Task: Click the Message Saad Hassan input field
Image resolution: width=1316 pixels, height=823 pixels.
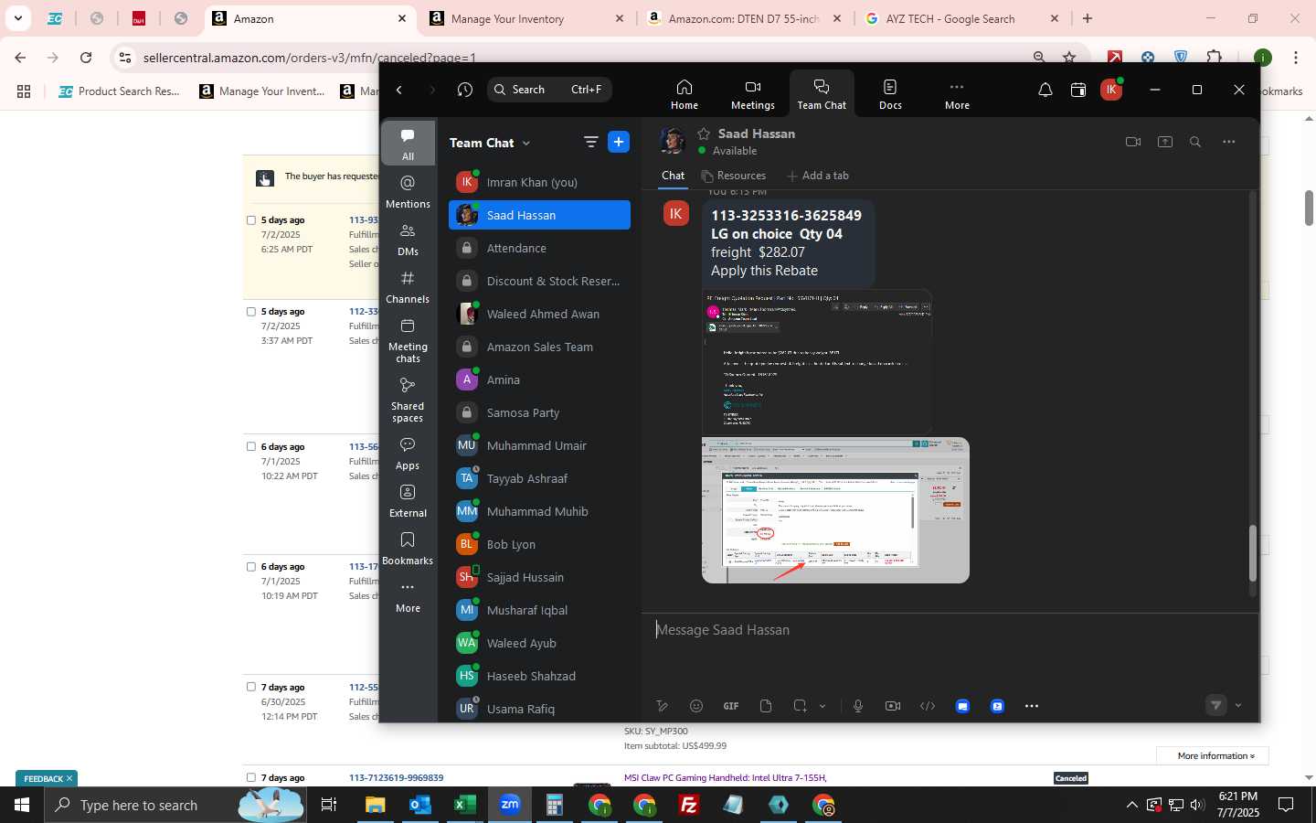Action: [950, 630]
